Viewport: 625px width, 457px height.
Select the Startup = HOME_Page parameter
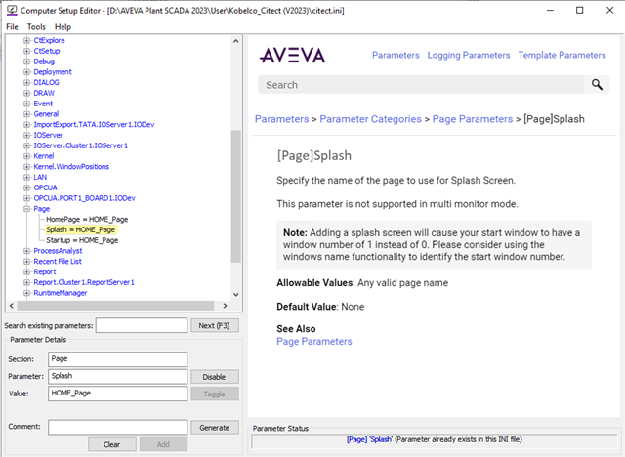coord(82,240)
